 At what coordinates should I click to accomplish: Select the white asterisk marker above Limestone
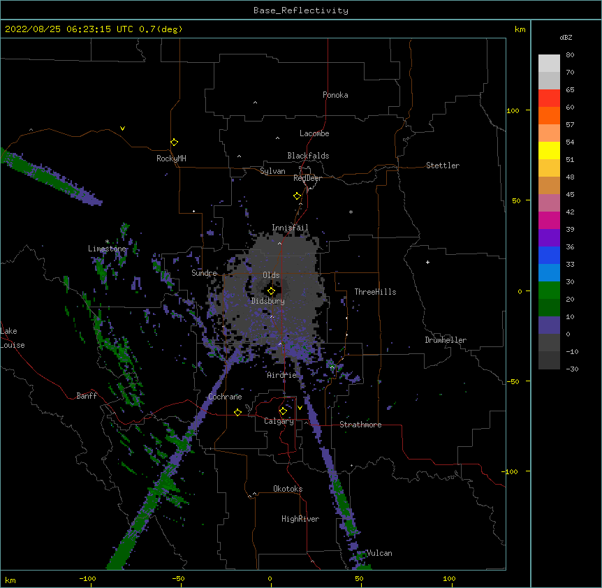click(107, 242)
